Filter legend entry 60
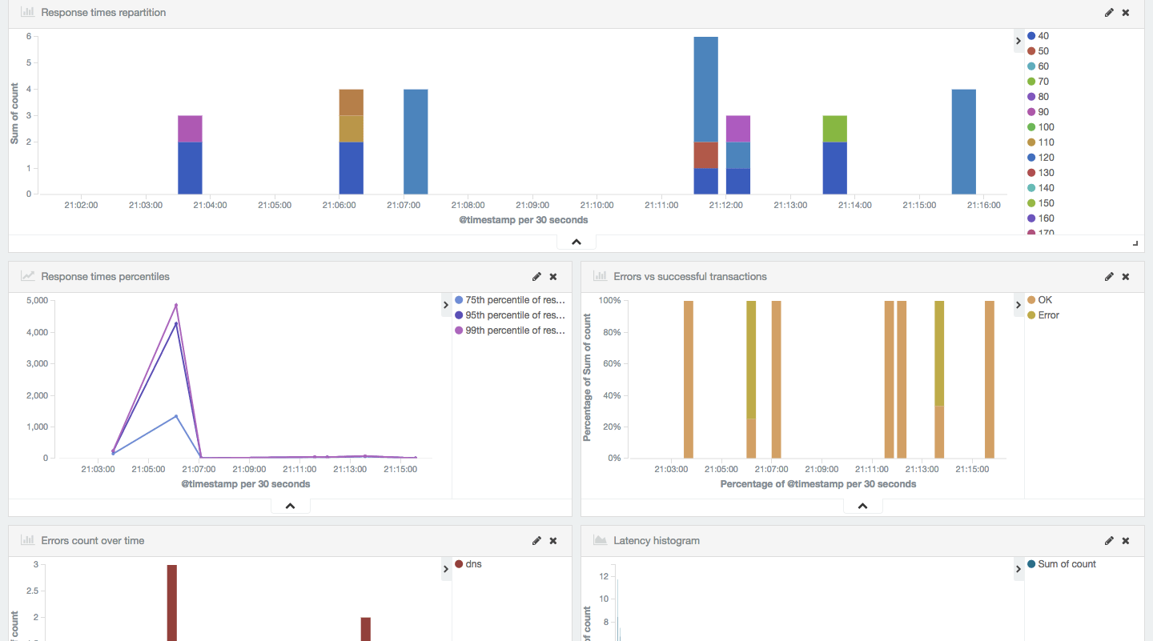Screen dimensions: 1153x641 [1039, 66]
